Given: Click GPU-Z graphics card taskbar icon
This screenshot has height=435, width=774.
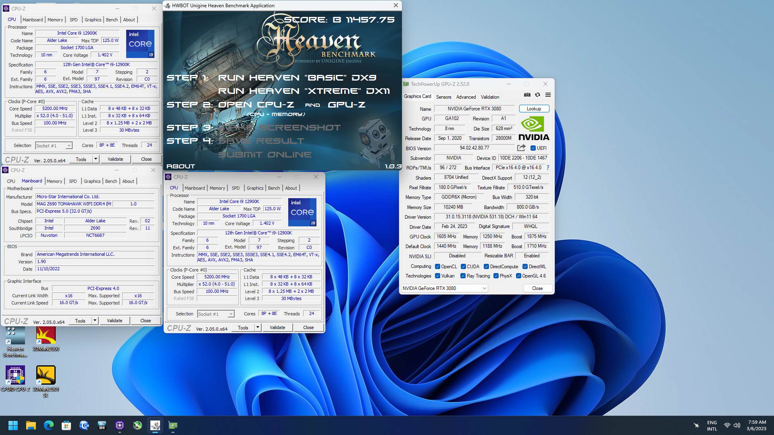Looking at the screenshot, I should click(173, 425).
